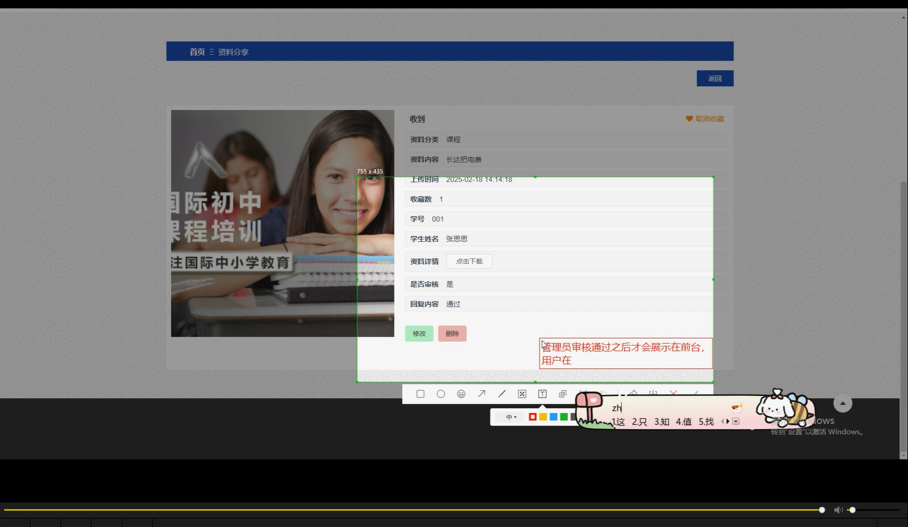Screen dimensions: 908x527
Task: Choose IME candidate 4.值
Action: 684,422
